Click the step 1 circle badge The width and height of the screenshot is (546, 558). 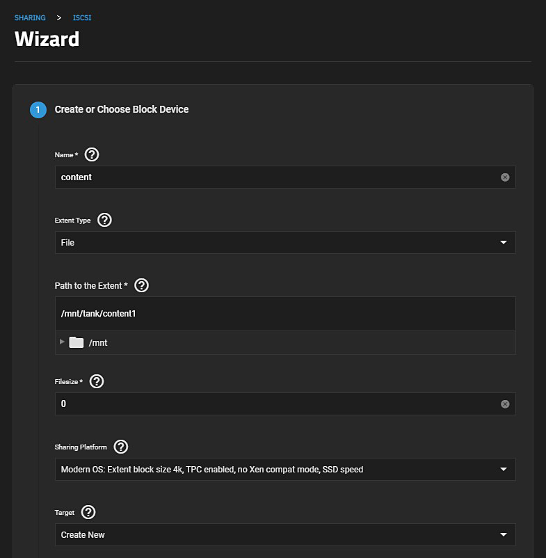tap(38, 110)
